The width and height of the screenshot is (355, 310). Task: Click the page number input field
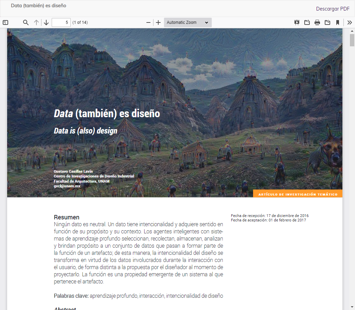click(x=61, y=22)
